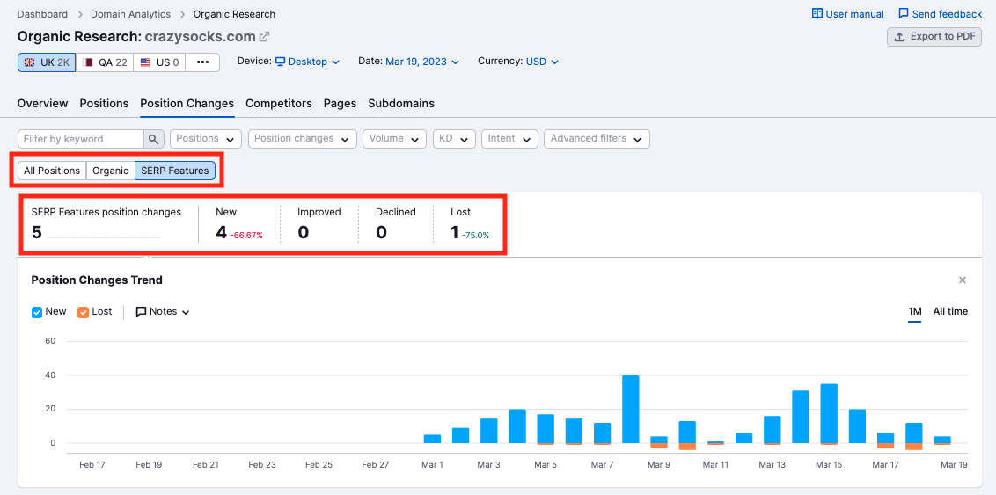The height and width of the screenshot is (495, 996).
Task: Click Send feedback link
Action: point(940,14)
